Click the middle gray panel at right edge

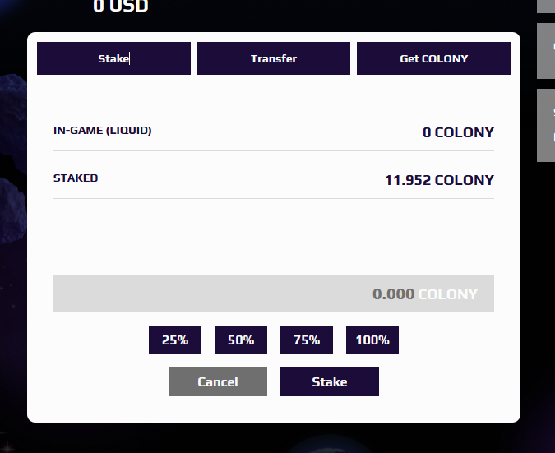point(546,50)
